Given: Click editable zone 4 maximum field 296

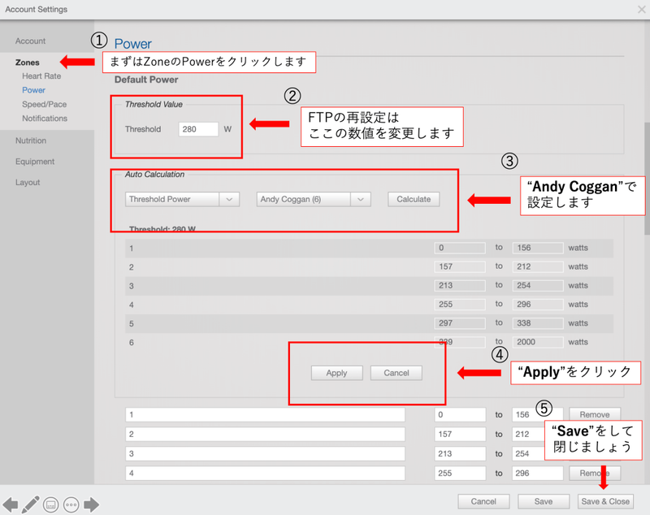Looking at the screenshot, I should (538, 473).
